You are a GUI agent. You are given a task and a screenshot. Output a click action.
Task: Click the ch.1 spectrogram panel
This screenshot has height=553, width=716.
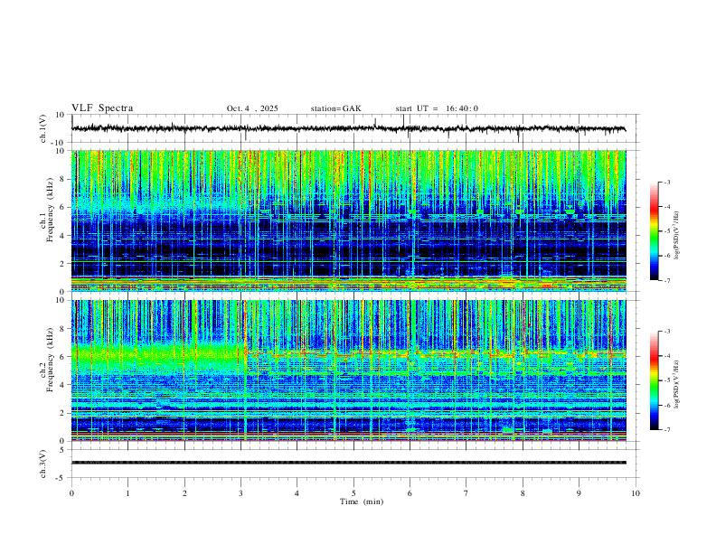coord(349,220)
